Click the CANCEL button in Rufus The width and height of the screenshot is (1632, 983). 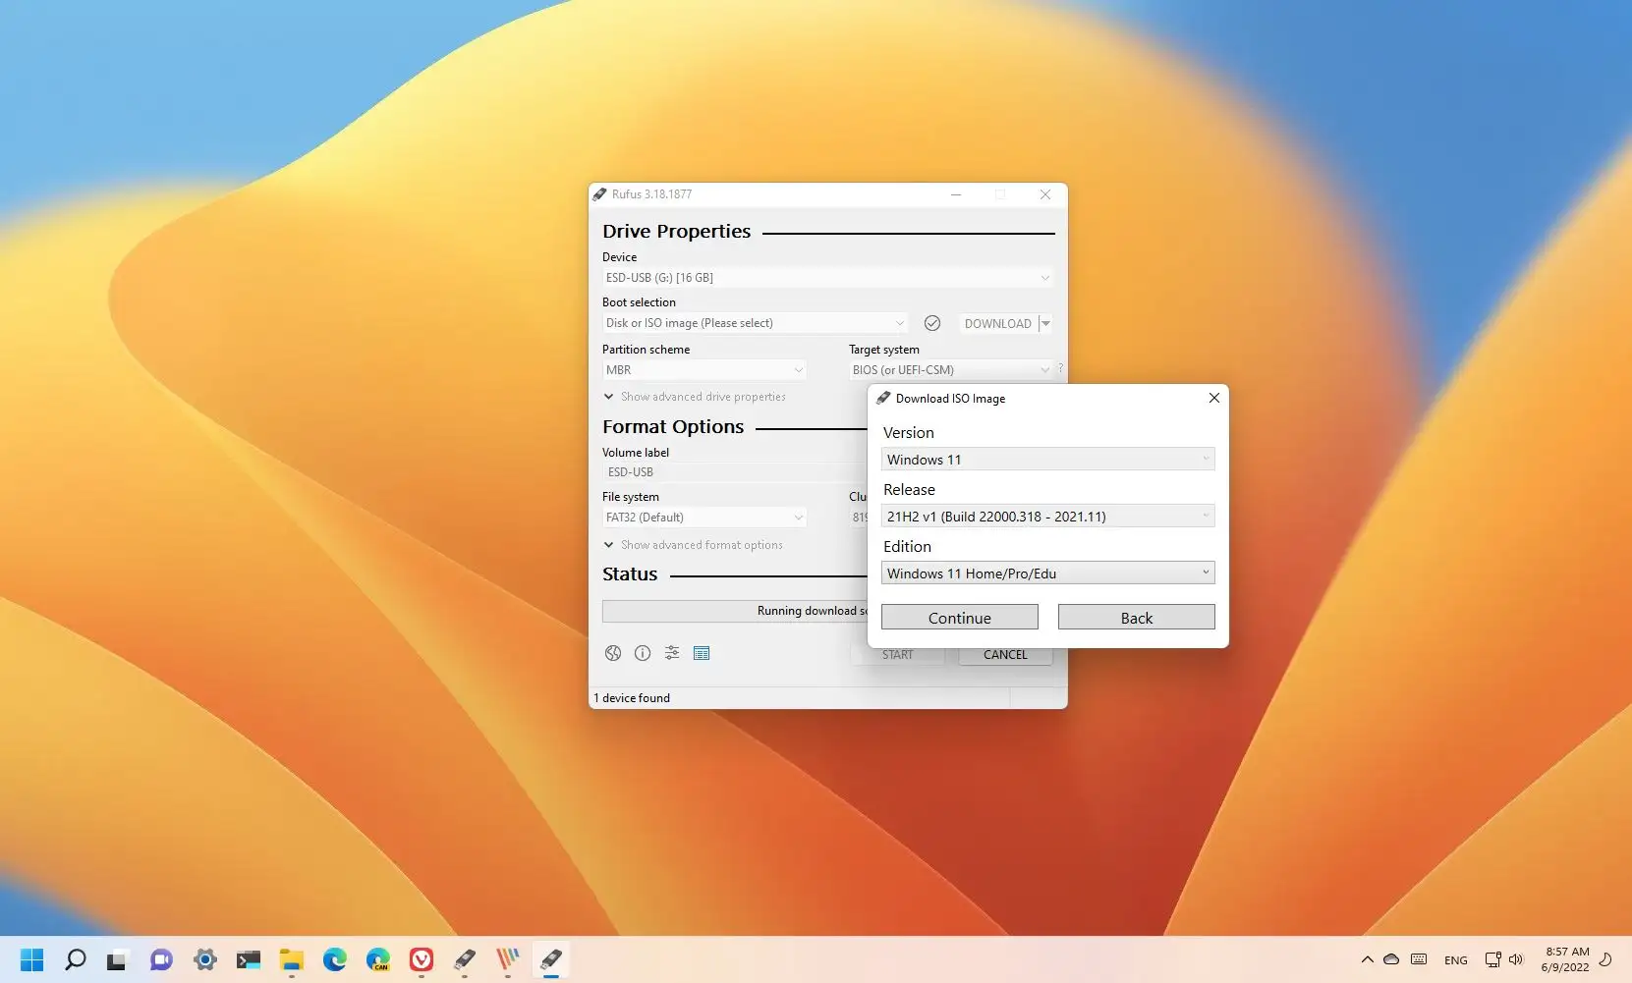pyautogui.click(x=1005, y=655)
